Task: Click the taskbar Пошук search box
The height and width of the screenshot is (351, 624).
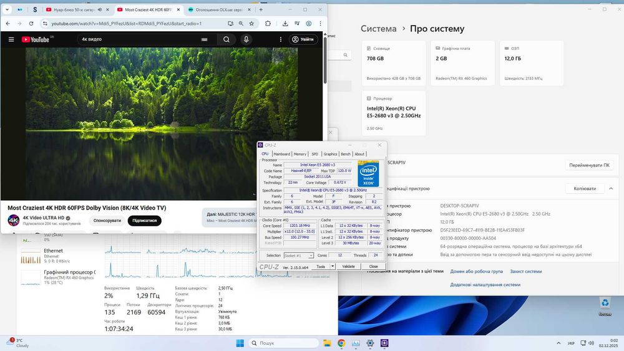Action: [283, 343]
